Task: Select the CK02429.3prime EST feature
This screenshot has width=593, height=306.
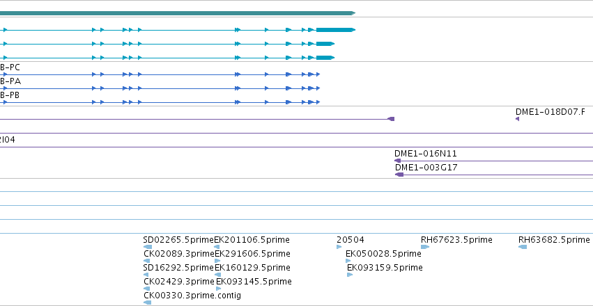Action: [179, 282]
